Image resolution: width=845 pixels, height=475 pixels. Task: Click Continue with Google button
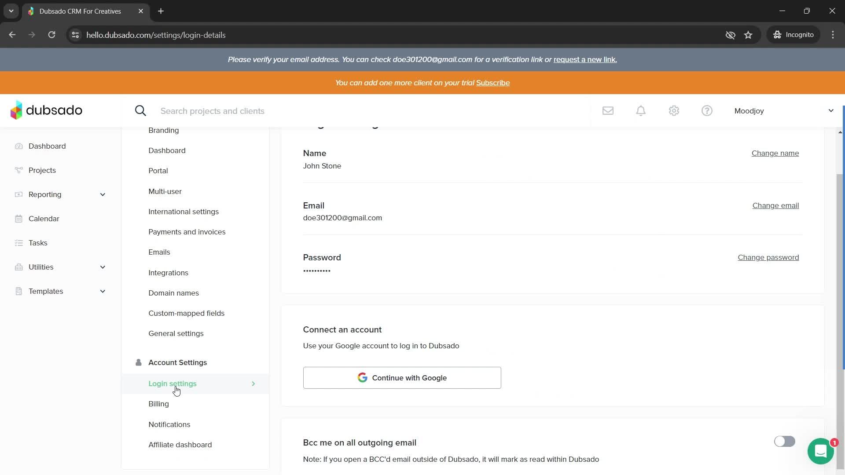402,378
